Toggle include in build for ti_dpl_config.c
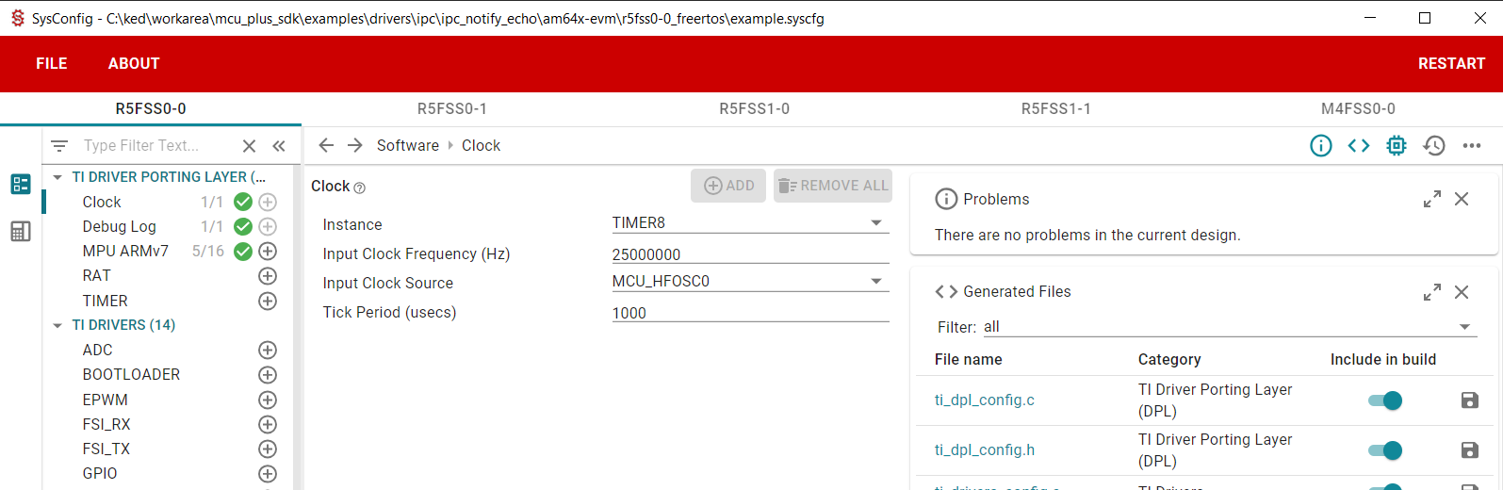Image resolution: width=1503 pixels, height=490 pixels. click(1385, 400)
